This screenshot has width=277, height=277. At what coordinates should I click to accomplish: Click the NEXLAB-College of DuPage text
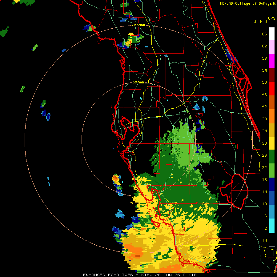[x=246, y=3]
